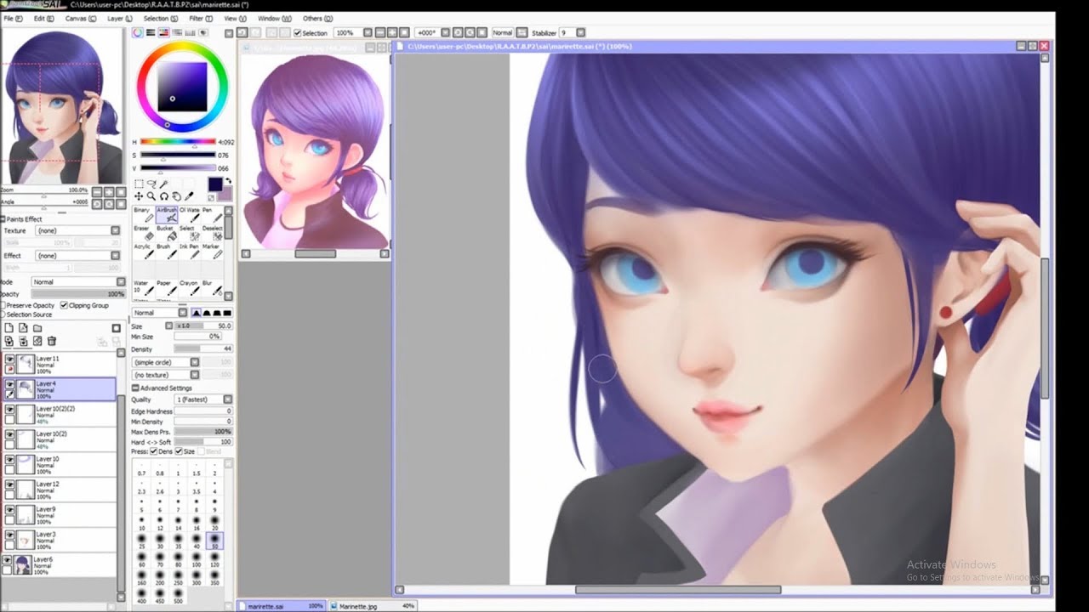Viewport: 1089px width, 612px height.
Task: Select the AirBrush tool
Action: [167, 214]
